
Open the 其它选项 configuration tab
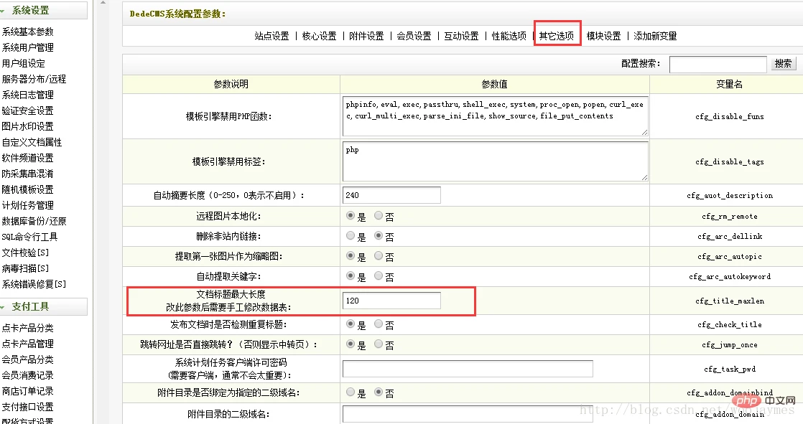coord(556,36)
